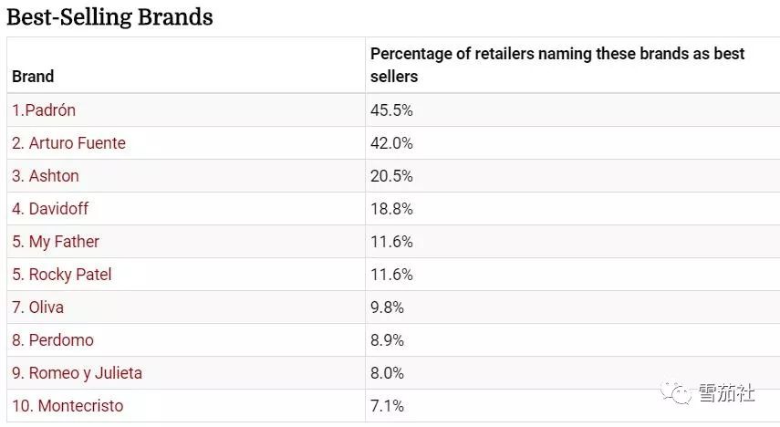The height and width of the screenshot is (427, 780).
Task: Click the Ashton brand link
Action: click(x=46, y=176)
